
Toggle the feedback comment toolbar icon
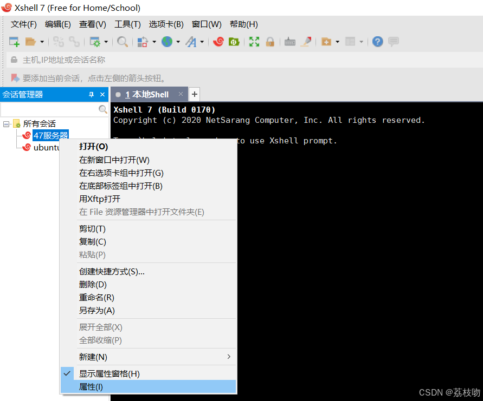coord(394,42)
